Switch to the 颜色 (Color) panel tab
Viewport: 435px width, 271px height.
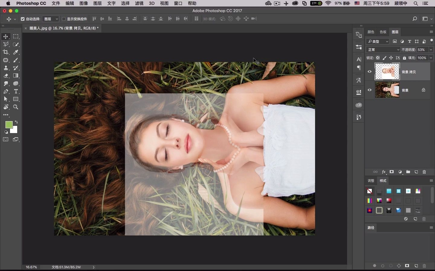click(x=371, y=32)
